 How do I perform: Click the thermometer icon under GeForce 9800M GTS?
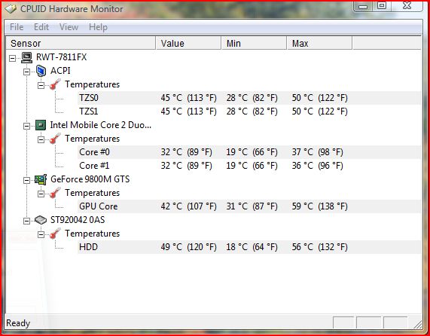coord(55,193)
